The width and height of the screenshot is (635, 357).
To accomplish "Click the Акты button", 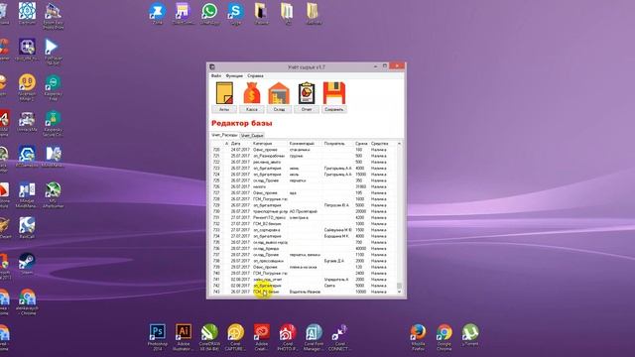I will click(224, 109).
